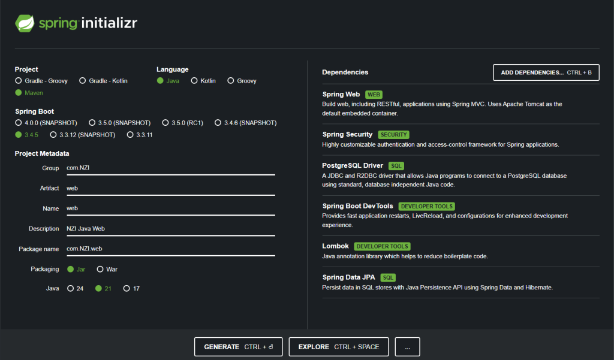This screenshot has height=360, width=614.
Task: Click the Spring Data JPA dependency title
Action: coord(348,277)
